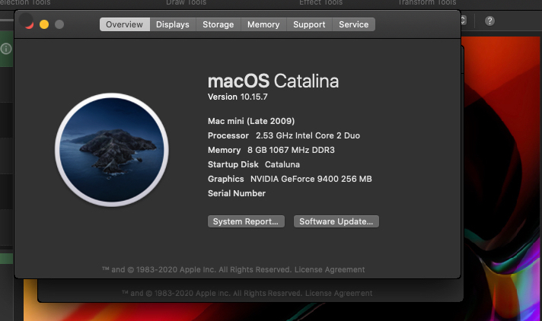The width and height of the screenshot is (542, 321).
Task: Open the Storage tab
Action: click(x=218, y=24)
